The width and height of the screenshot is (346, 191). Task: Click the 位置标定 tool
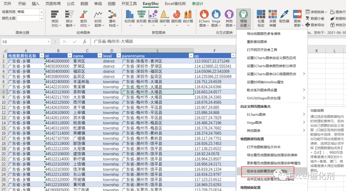point(261,19)
